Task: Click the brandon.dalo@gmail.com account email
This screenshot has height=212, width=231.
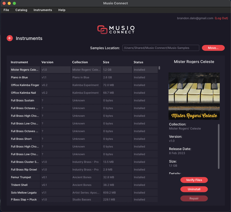Action: coord(195,18)
